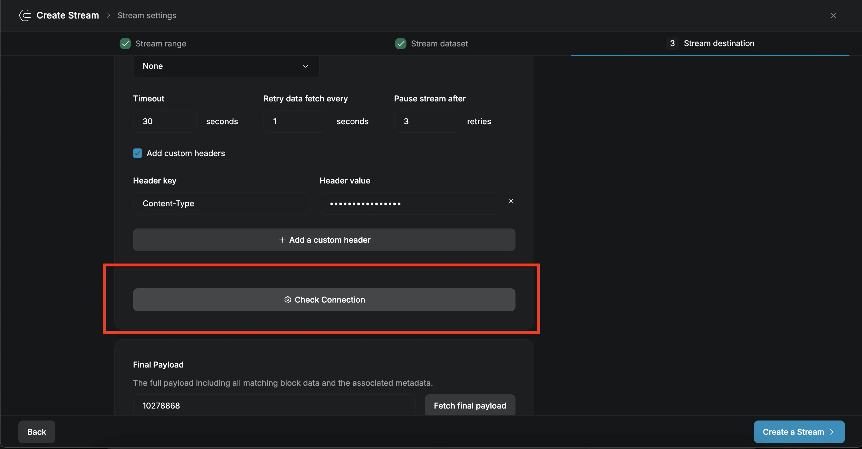Image resolution: width=862 pixels, height=449 pixels.
Task: Click the chevron icon on Create a Stream
Action: 832,432
